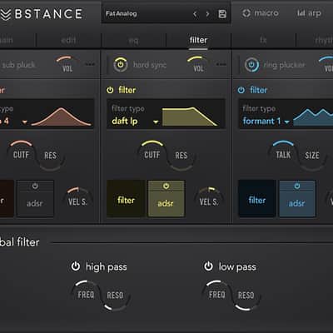Toggle the yellow adsr power icon
Viewport: 333px width, 333px height.
(166, 186)
